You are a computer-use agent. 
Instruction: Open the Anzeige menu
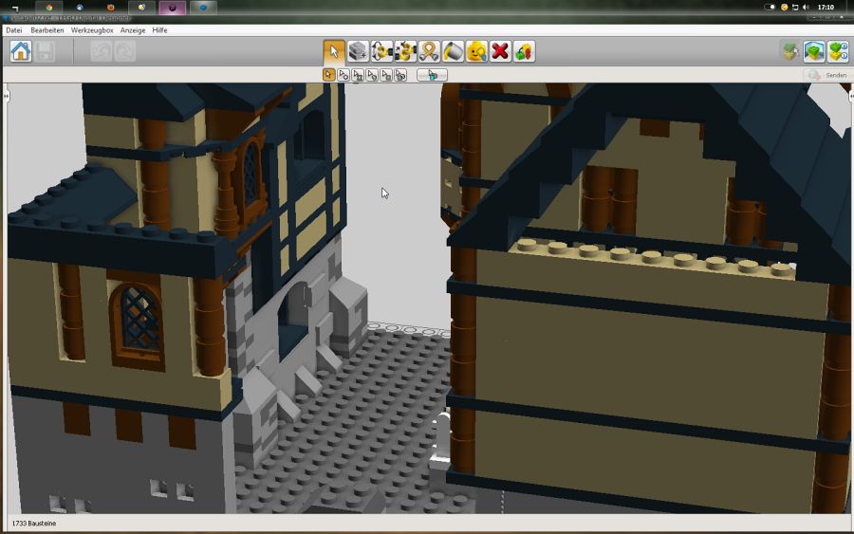pos(133,30)
